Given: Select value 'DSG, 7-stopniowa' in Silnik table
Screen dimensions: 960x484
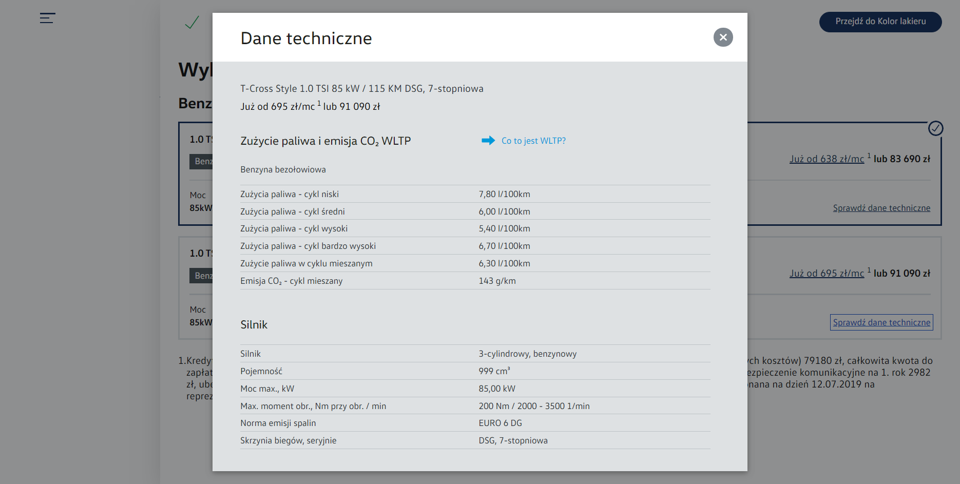Looking at the screenshot, I should [513, 440].
